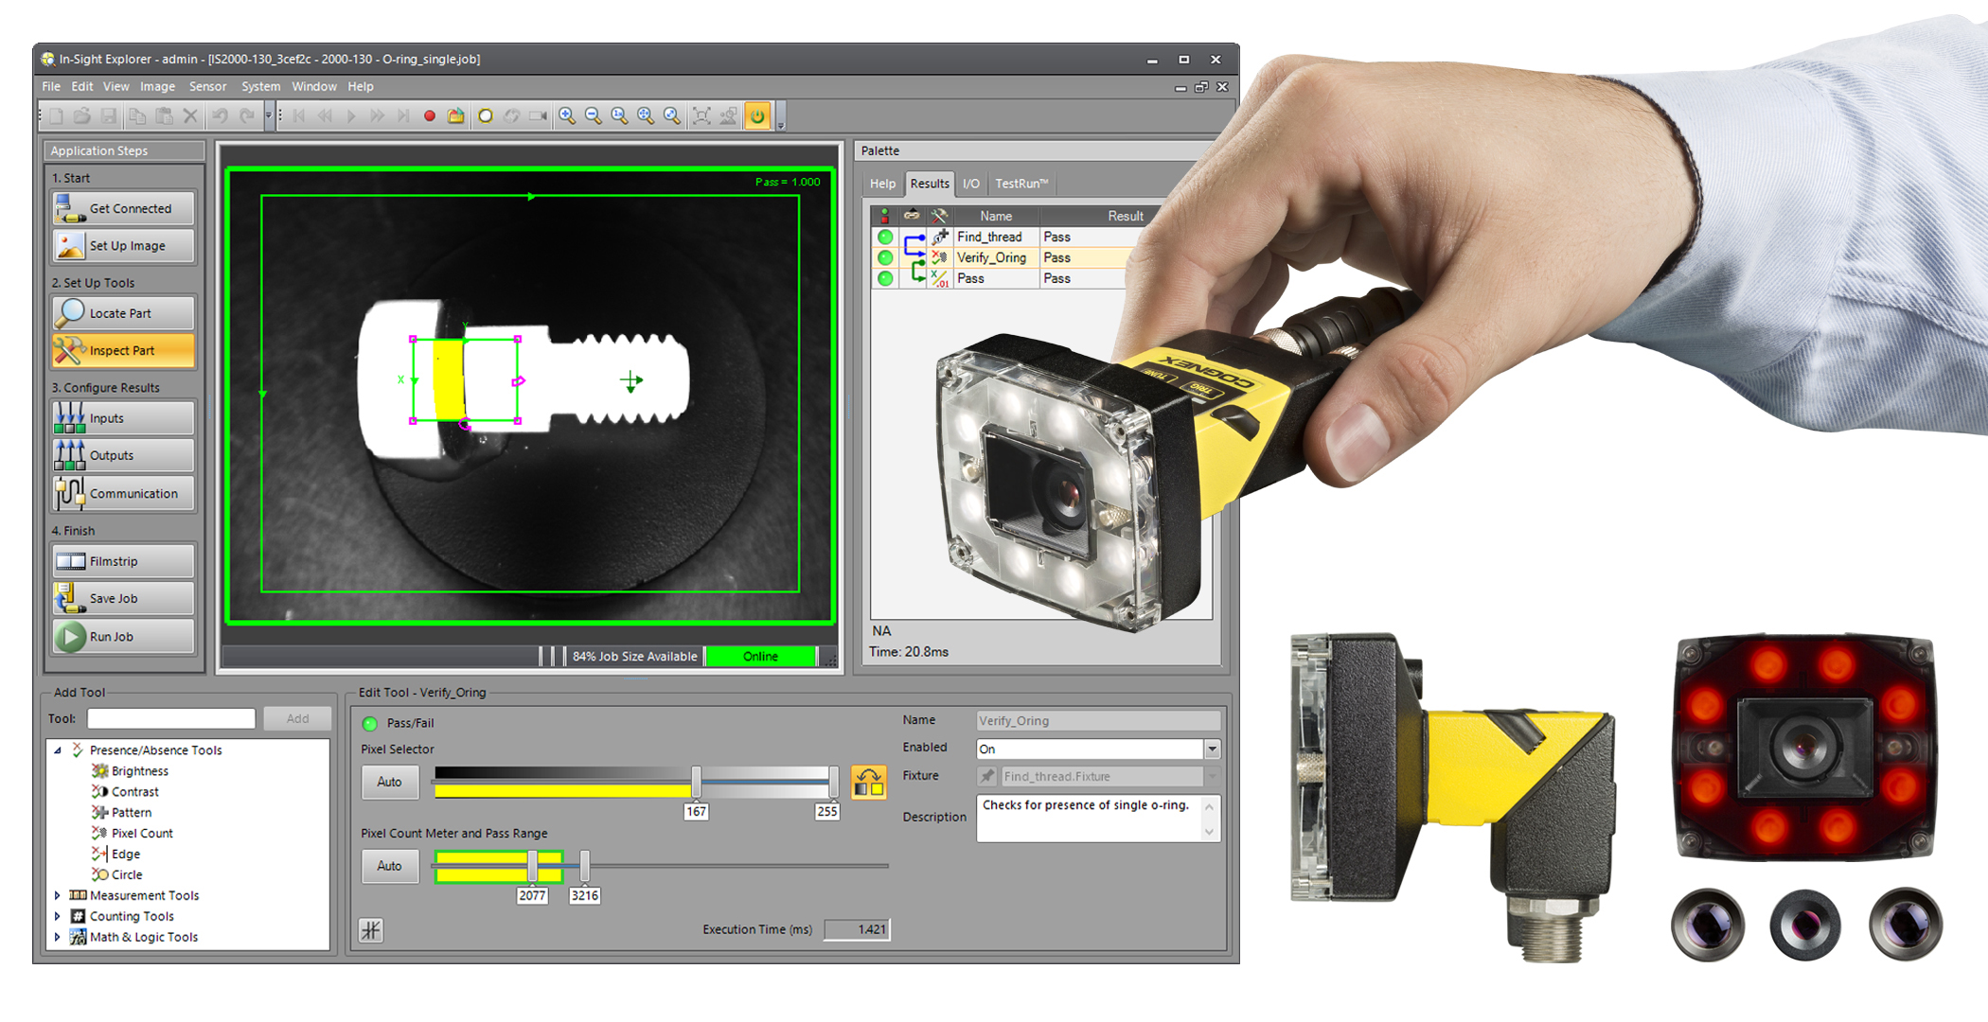Image resolution: width=1988 pixels, height=1022 pixels.
Task: Select the Zoom In toolbar icon
Action: [566, 115]
